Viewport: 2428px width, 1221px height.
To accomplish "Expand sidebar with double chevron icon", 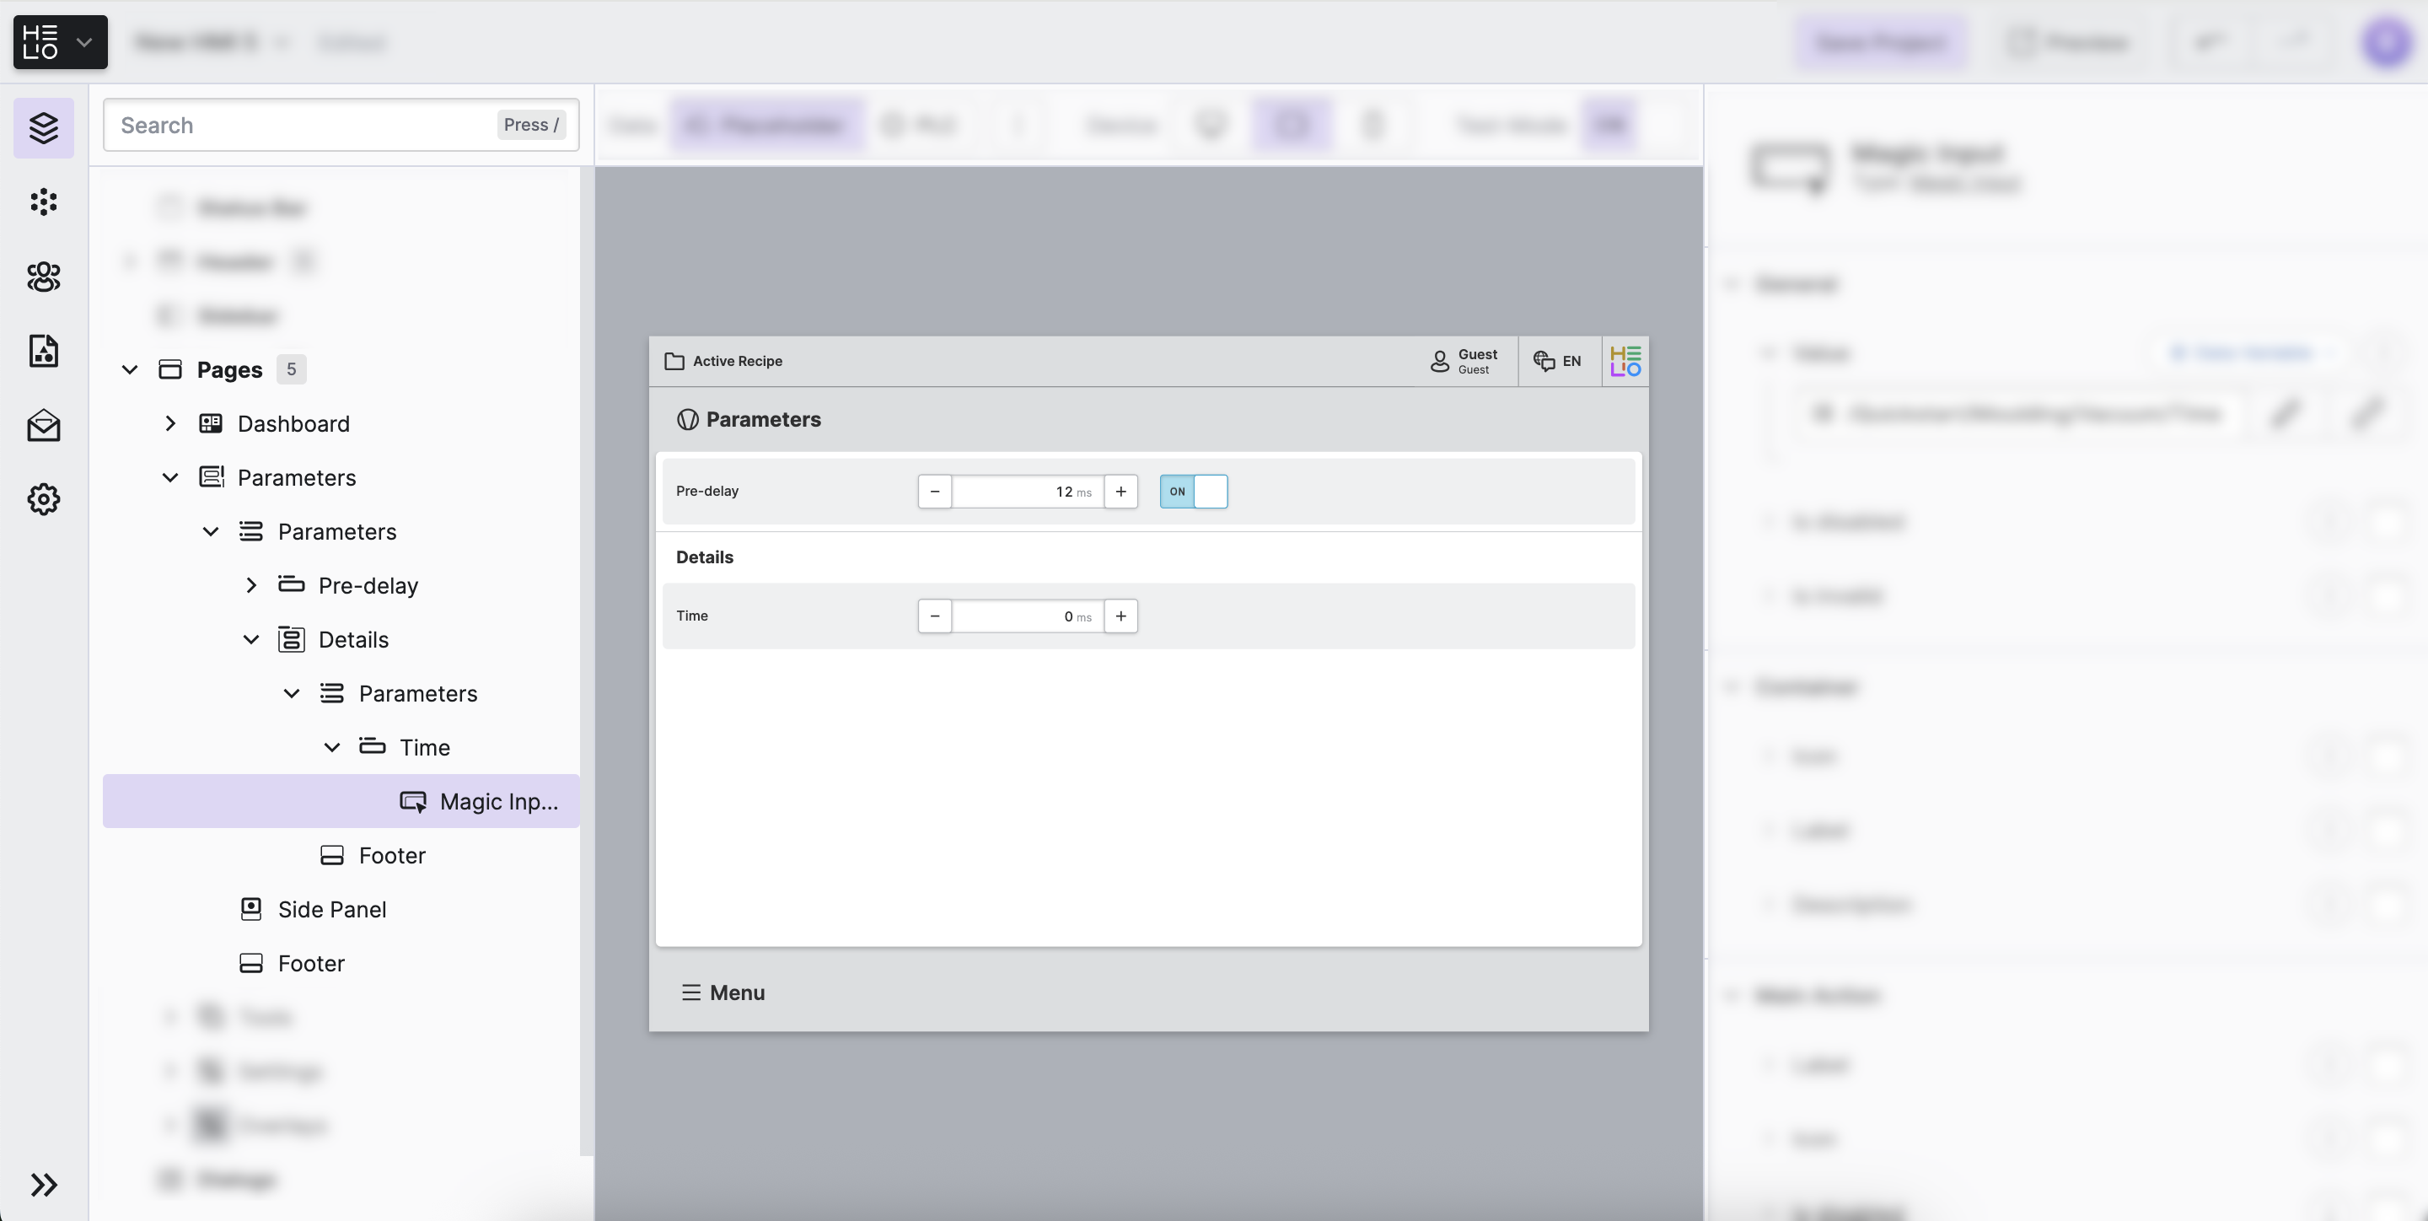I will [43, 1184].
